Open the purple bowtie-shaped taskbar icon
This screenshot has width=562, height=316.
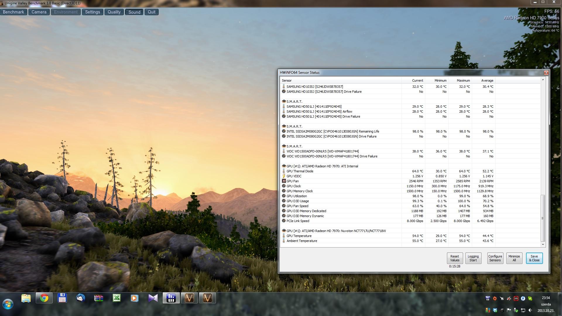(x=153, y=298)
